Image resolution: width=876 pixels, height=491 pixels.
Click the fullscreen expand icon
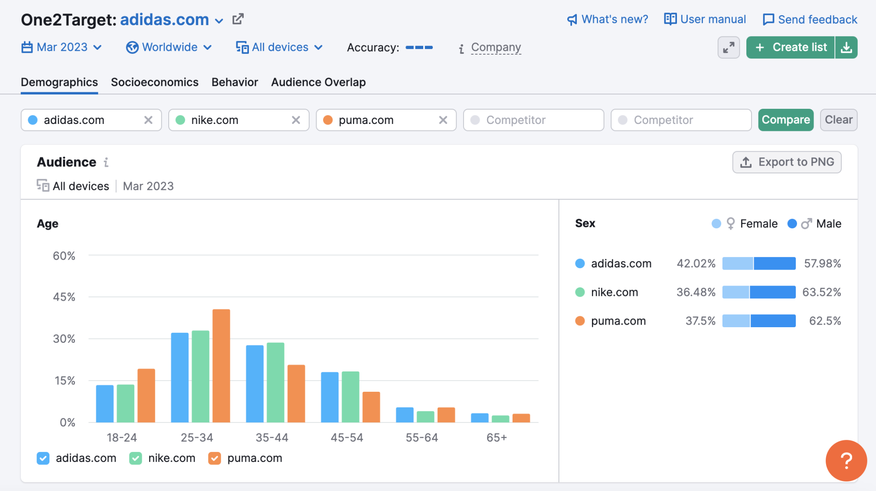click(729, 47)
